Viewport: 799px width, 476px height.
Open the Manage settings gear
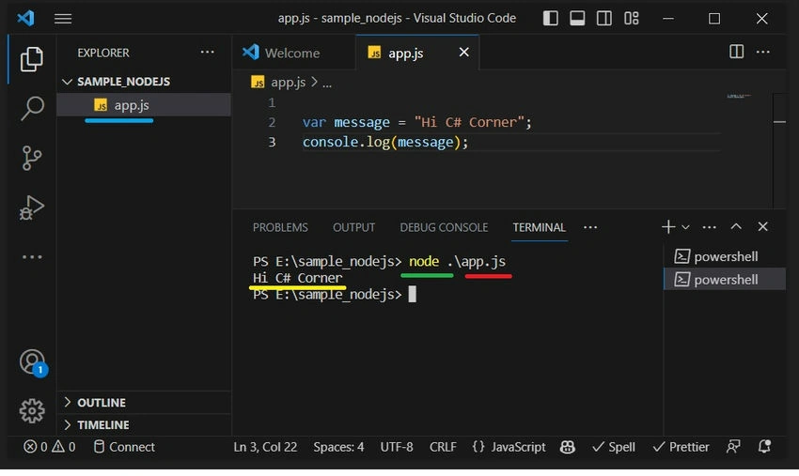click(x=32, y=411)
